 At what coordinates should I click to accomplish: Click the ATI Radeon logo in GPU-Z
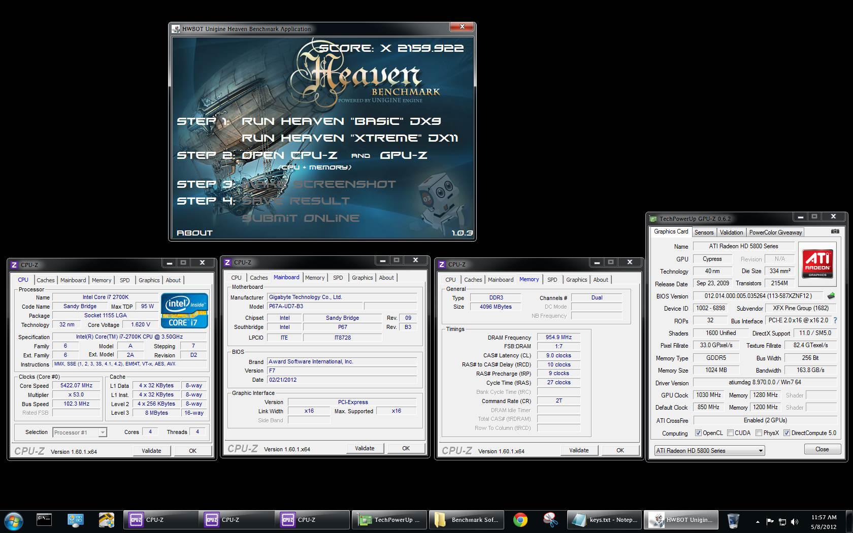click(x=817, y=263)
